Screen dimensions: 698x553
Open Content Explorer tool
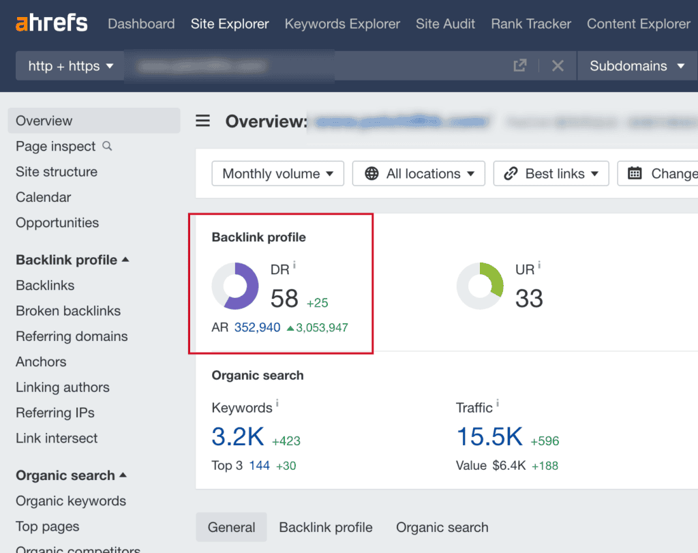pos(638,24)
